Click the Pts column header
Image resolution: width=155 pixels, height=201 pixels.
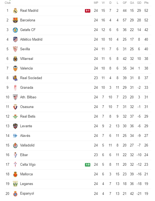[146, 3]
